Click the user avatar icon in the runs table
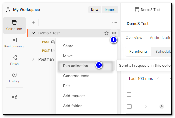Screen dimensions: 175x118 [x=162, y=106]
